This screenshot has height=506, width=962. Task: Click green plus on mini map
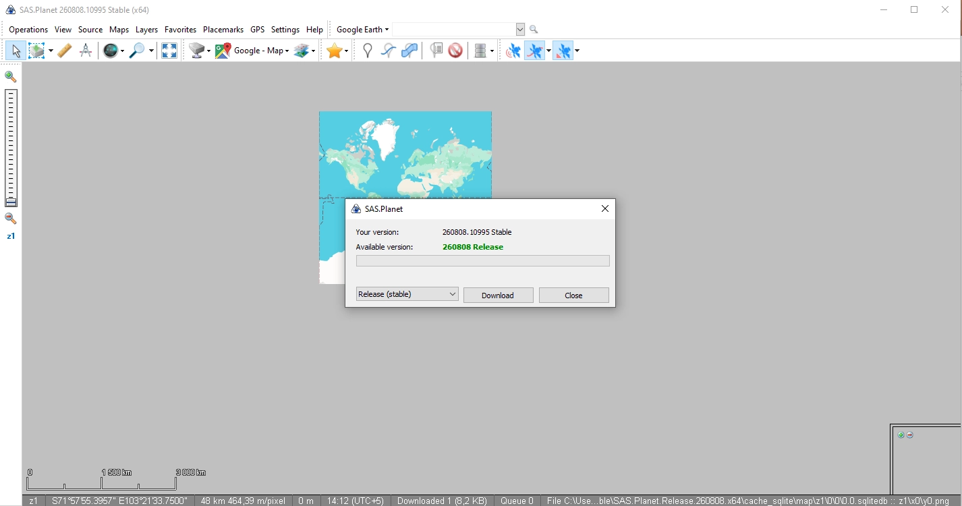coord(901,435)
